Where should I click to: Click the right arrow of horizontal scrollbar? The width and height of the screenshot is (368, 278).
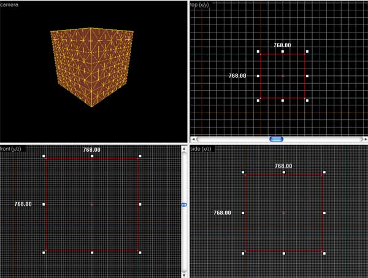coord(364,139)
